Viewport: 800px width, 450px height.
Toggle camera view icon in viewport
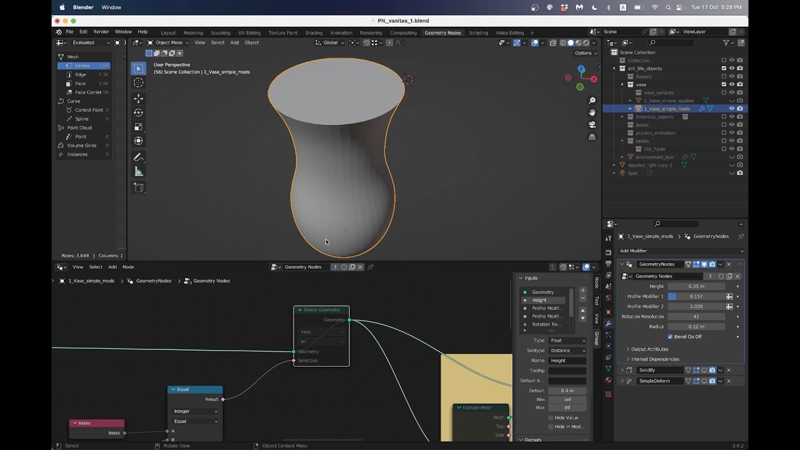tap(592, 124)
